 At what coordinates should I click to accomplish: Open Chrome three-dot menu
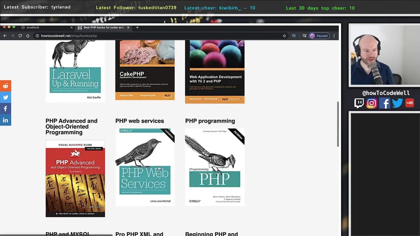(x=334, y=36)
